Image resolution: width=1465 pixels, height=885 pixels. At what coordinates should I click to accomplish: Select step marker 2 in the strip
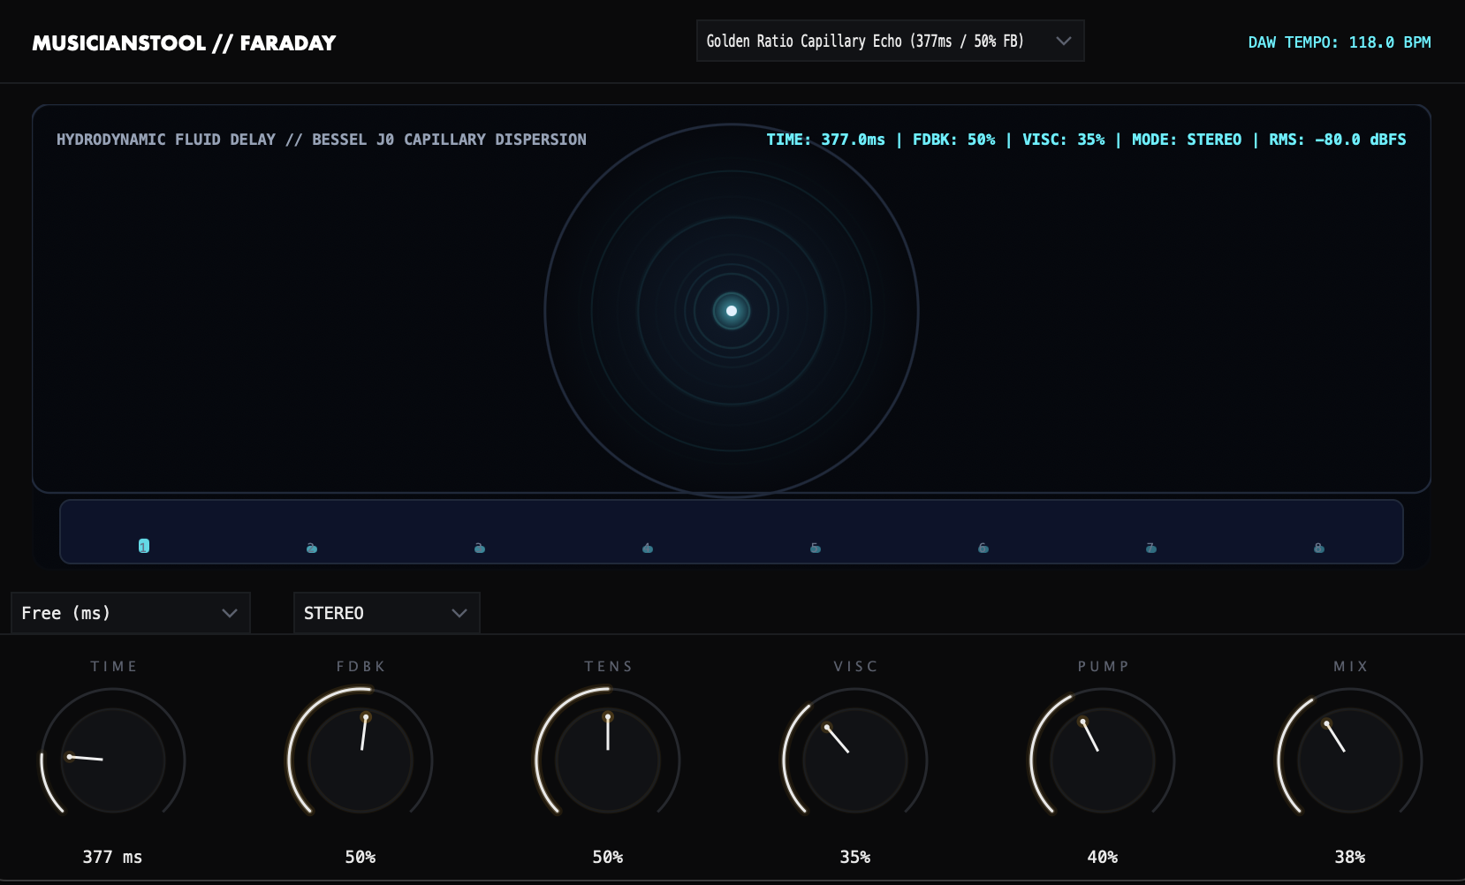(x=312, y=548)
